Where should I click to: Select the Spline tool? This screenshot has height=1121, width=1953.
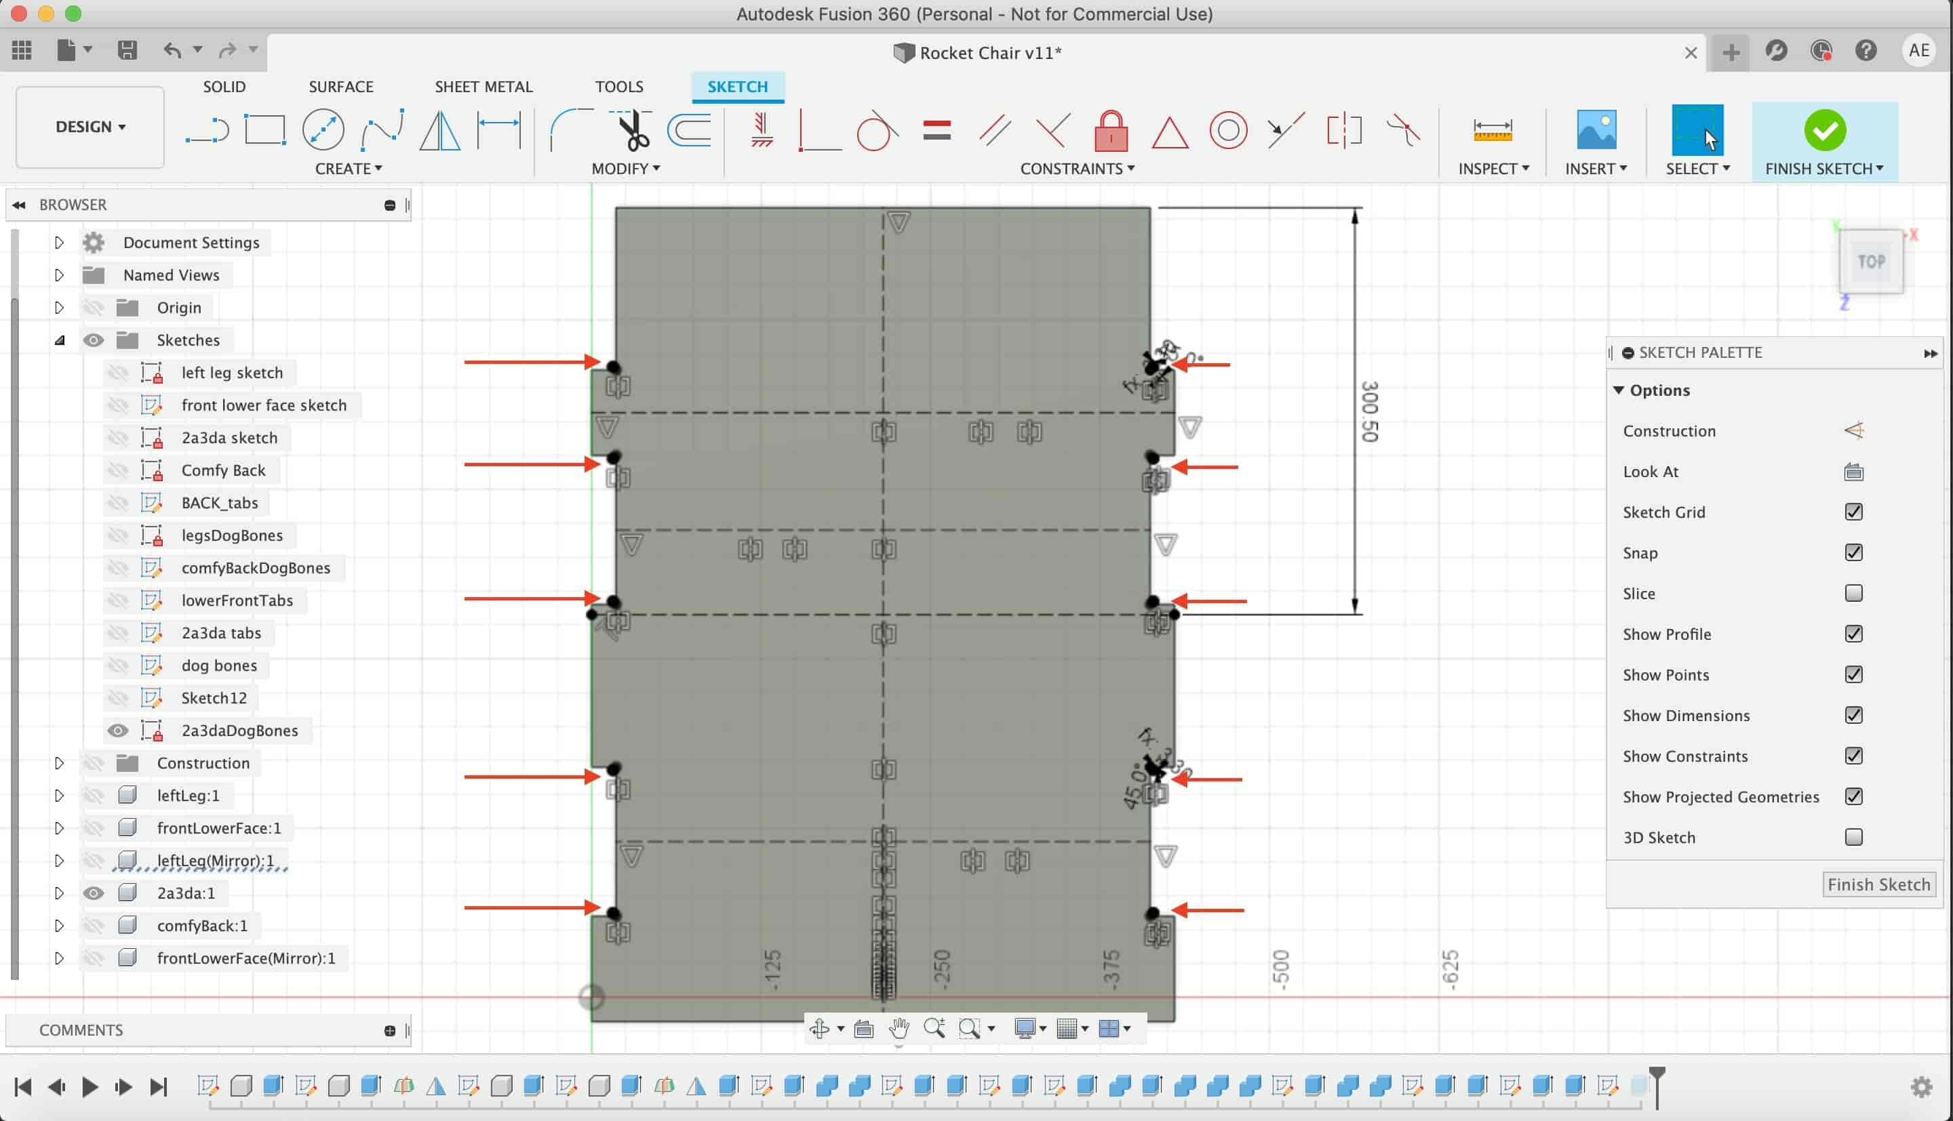click(382, 129)
